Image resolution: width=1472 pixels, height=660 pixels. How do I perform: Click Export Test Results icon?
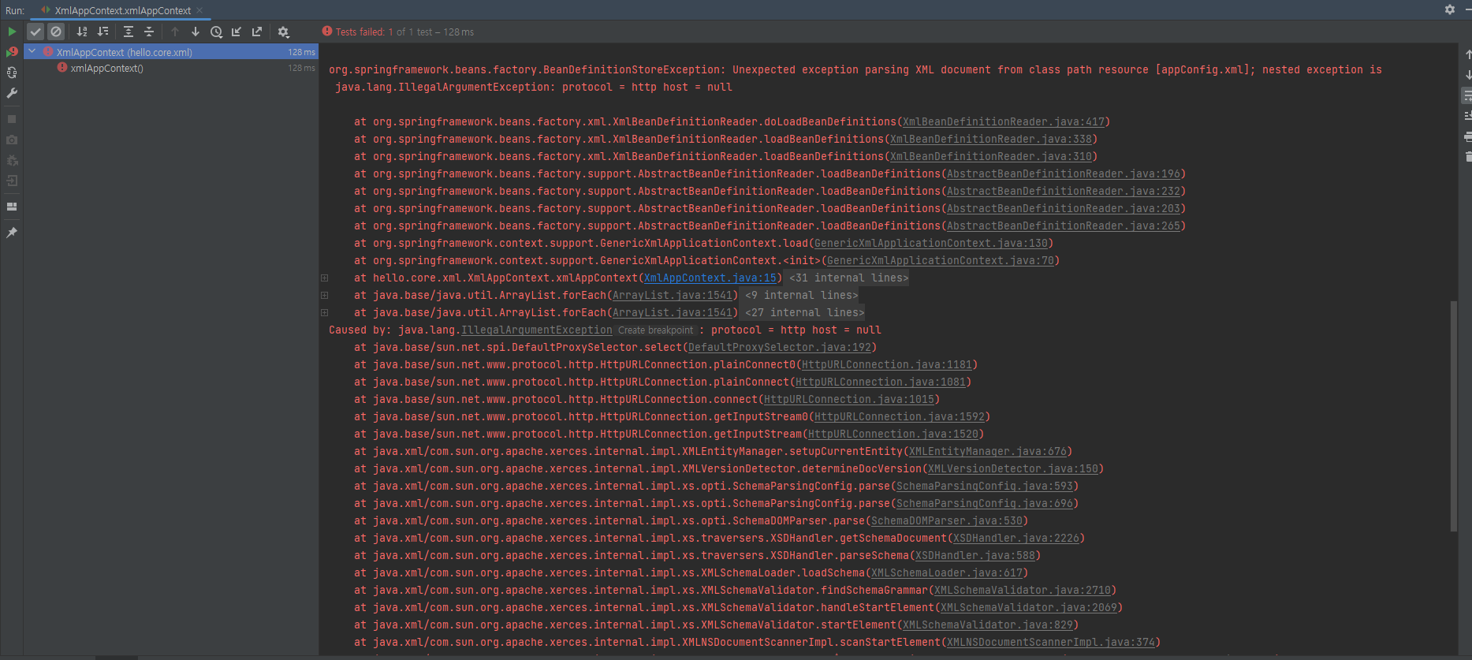[x=257, y=32]
